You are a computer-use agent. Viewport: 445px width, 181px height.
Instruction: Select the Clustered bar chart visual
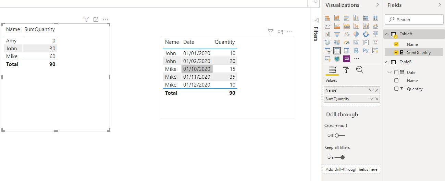[346, 18]
